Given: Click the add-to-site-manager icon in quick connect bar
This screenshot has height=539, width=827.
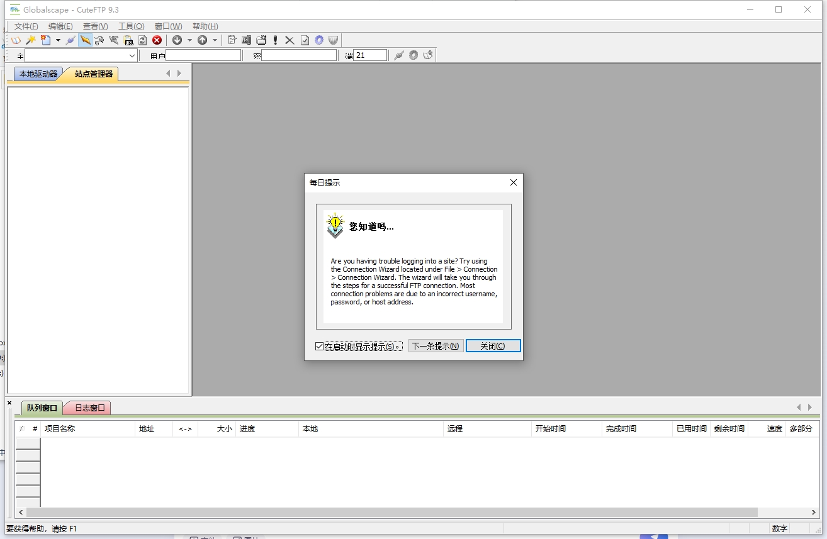Looking at the screenshot, I should (428, 55).
